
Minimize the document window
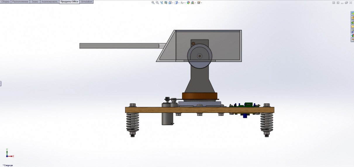342,3
